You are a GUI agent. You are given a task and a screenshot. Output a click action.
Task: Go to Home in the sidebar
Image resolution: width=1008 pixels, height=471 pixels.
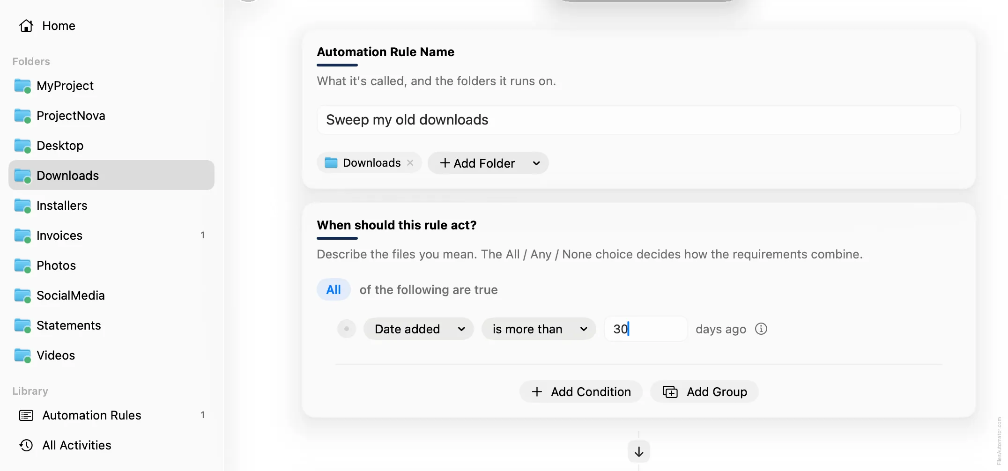[47, 26]
